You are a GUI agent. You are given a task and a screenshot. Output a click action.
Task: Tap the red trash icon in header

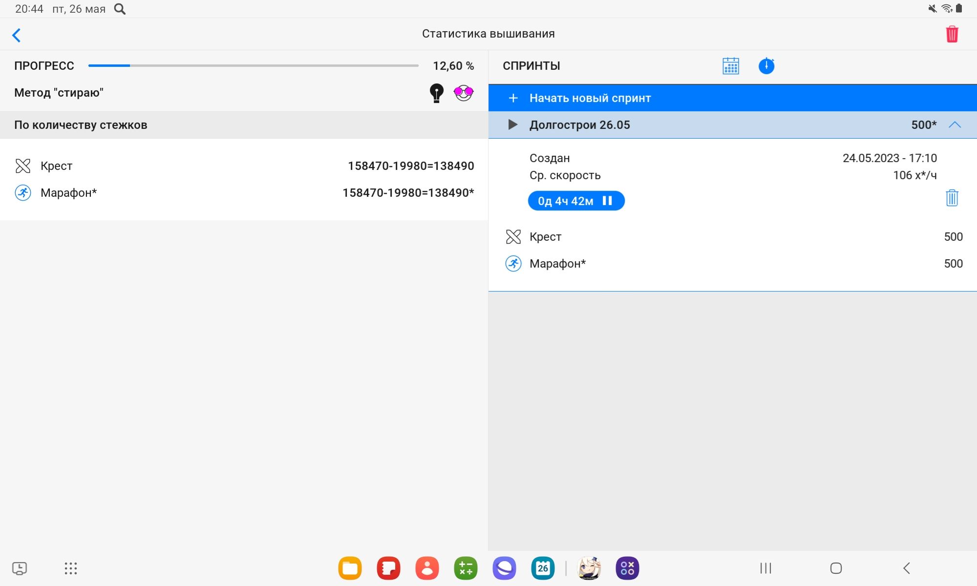point(952,34)
